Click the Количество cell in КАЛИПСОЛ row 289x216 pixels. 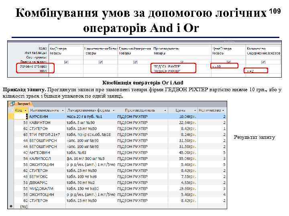pos(212,158)
